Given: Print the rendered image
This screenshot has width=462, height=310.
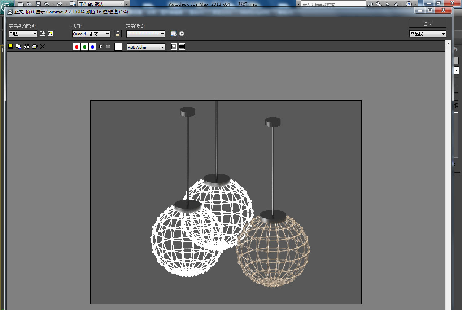Looking at the screenshot, I should pos(35,47).
